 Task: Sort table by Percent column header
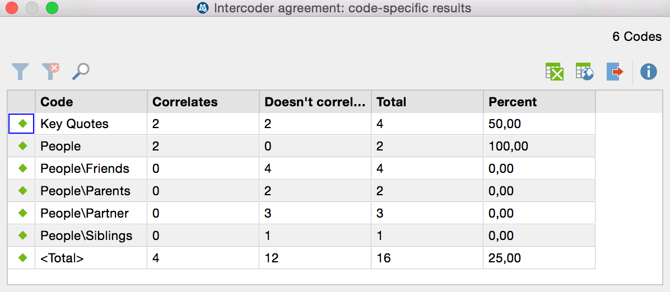(x=539, y=102)
